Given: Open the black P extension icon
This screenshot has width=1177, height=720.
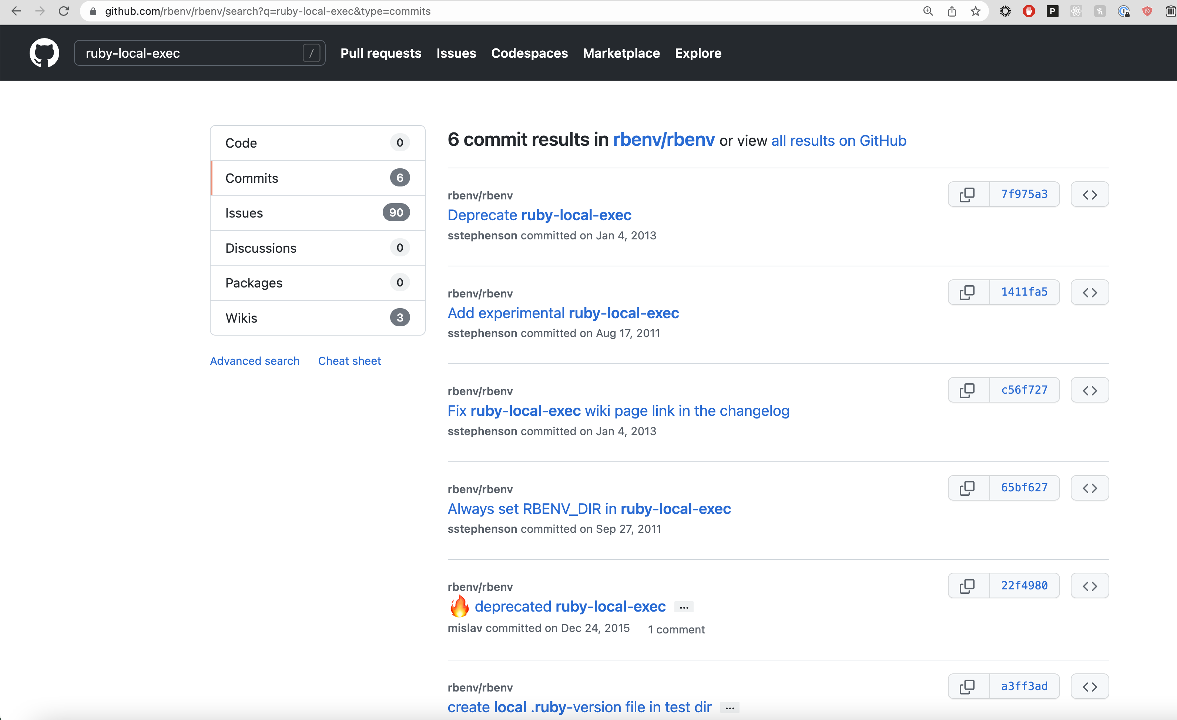Looking at the screenshot, I should click(1052, 11).
